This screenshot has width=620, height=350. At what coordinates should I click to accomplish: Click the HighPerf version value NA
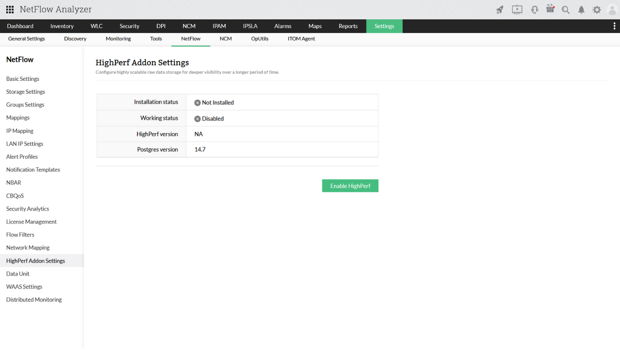198,134
